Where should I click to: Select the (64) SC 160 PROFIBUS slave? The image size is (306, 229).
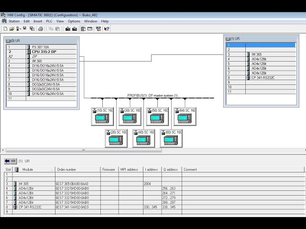[185, 116]
